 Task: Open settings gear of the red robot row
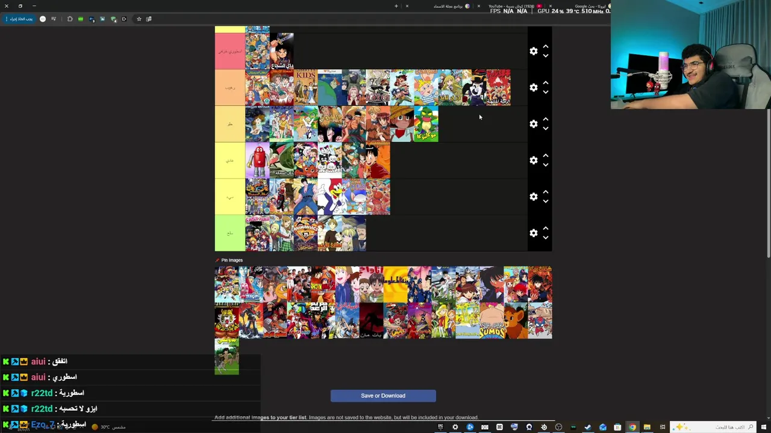coord(534,161)
